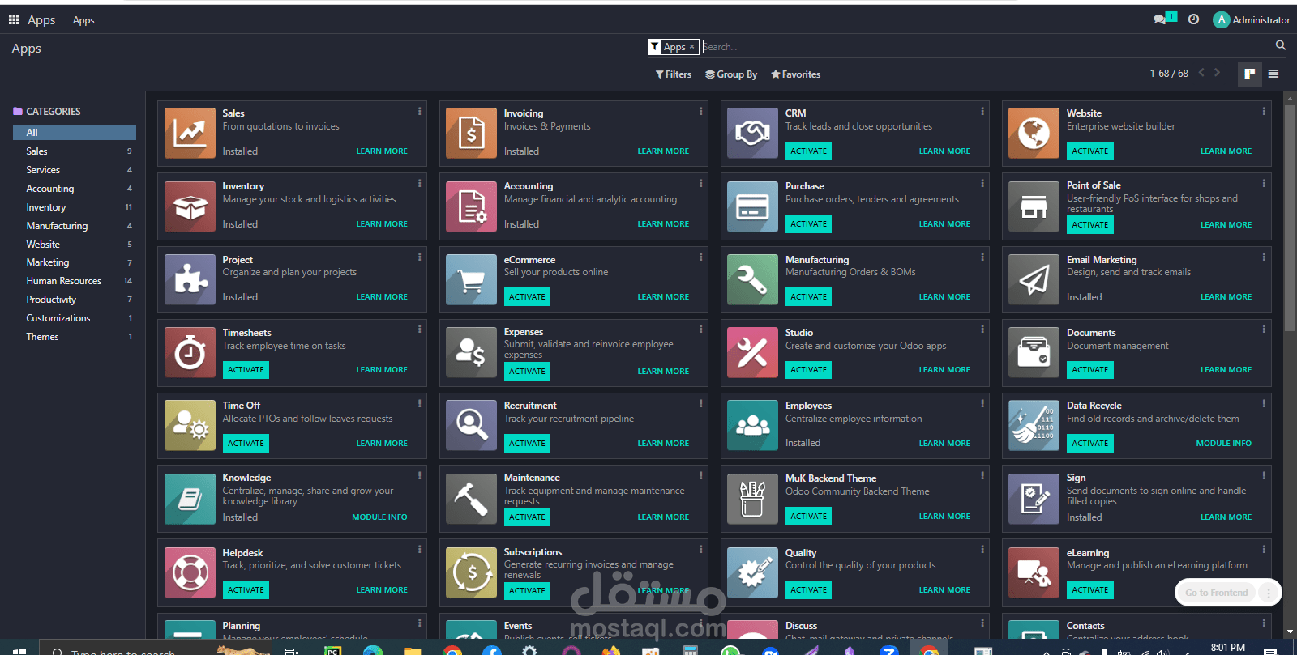Click Learn More for Employees
This screenshot has height=655, width=1297.
point(944,444)
